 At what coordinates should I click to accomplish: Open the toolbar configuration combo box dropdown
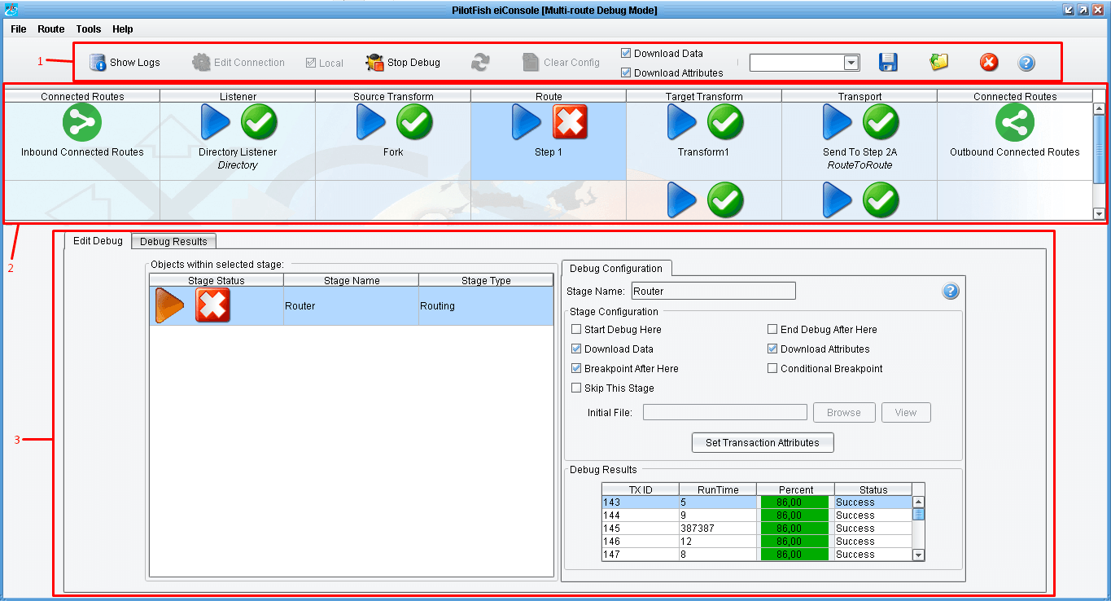click(851, 63)
